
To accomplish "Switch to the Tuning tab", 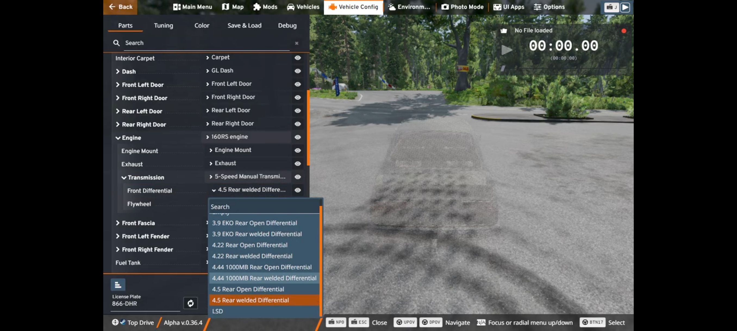I will click(x=163, y=26).
